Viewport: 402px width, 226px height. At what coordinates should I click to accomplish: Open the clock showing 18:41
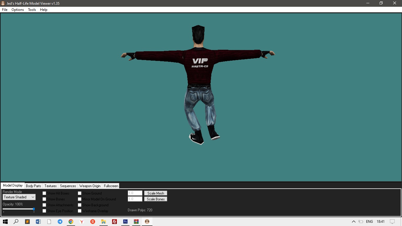pos(381,222)
